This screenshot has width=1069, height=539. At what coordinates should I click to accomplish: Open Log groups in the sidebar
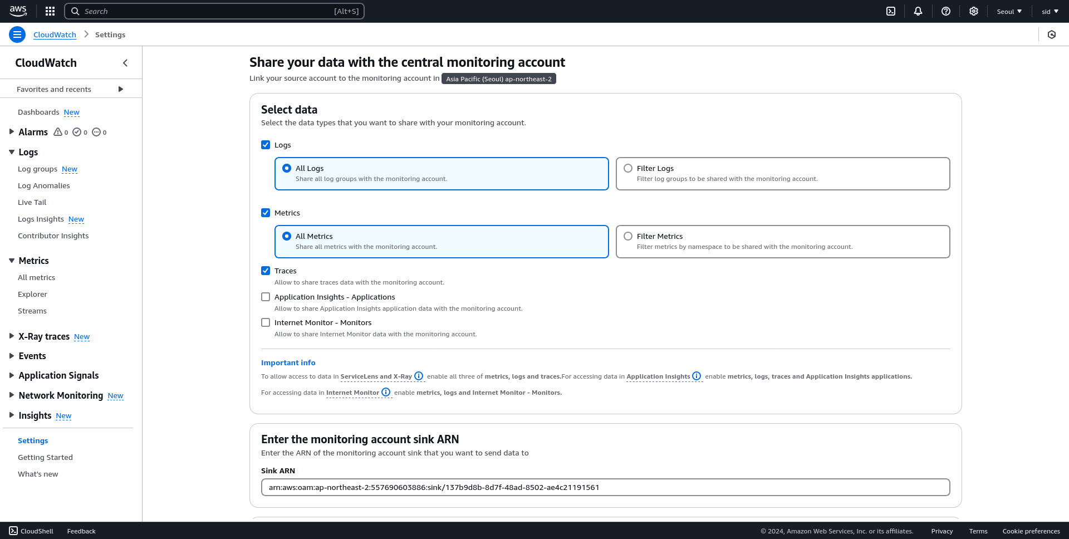[x=37, y=169]
